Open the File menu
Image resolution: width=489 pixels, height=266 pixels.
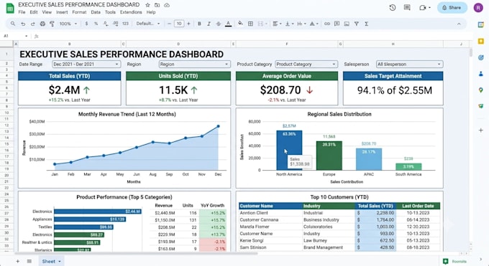pos(22,12)
